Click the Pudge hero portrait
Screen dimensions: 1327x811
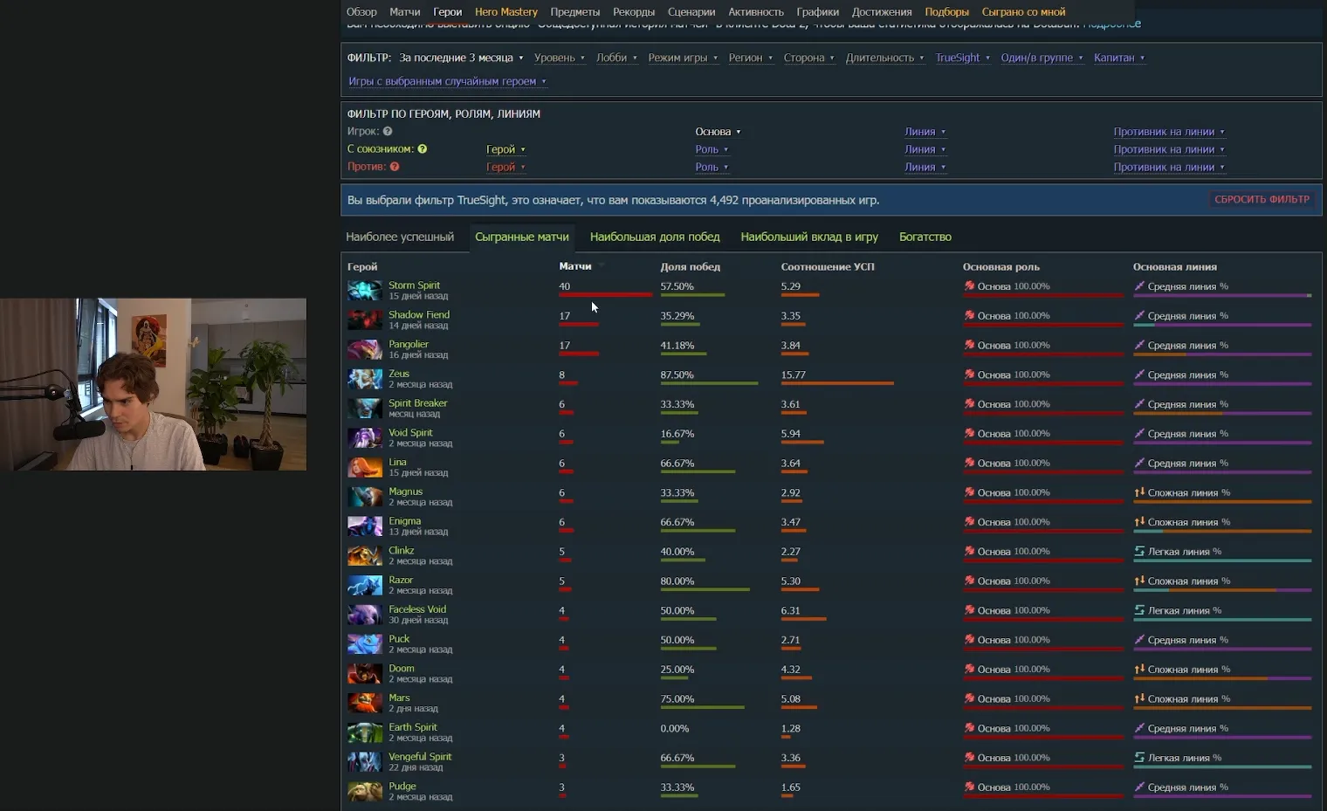(x=365, y=791)
